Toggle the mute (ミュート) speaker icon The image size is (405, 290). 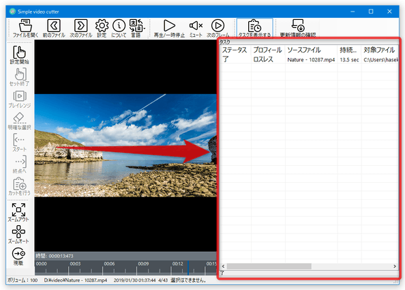tap(196, 28)
